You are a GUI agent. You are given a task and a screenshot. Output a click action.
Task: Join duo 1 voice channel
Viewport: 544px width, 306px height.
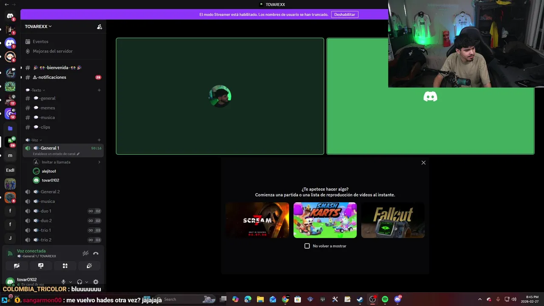(62, 211)
